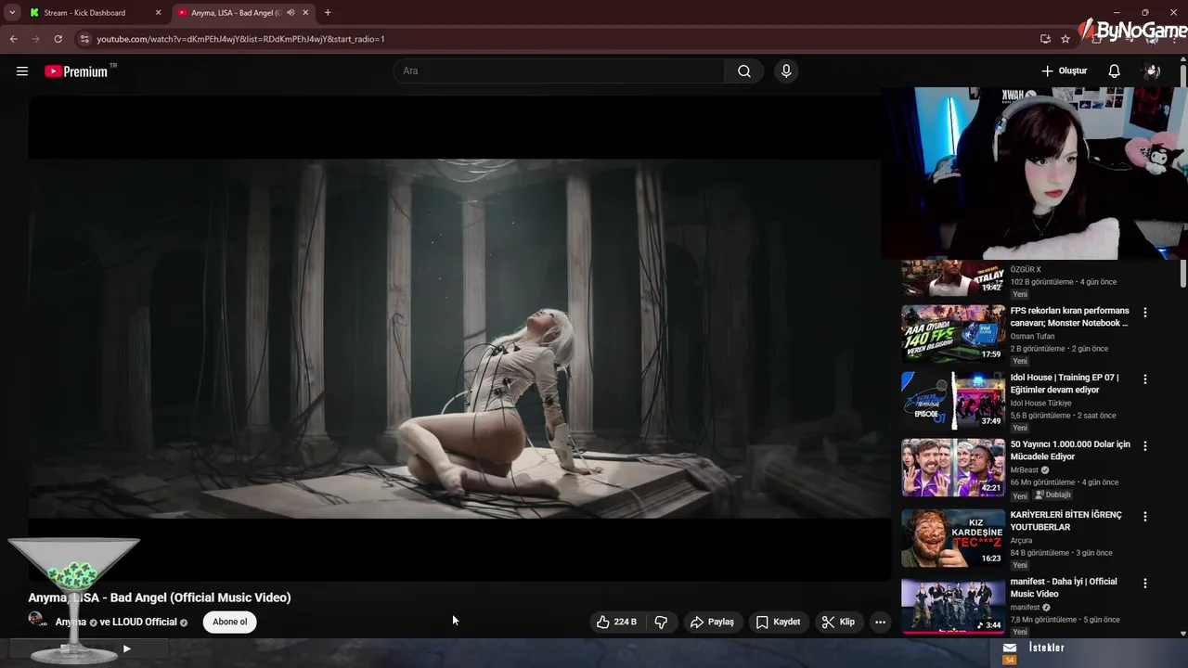Click the Osman Tufan channel name
This screenshot has width=1188, height=668.
pos(1033,337)
